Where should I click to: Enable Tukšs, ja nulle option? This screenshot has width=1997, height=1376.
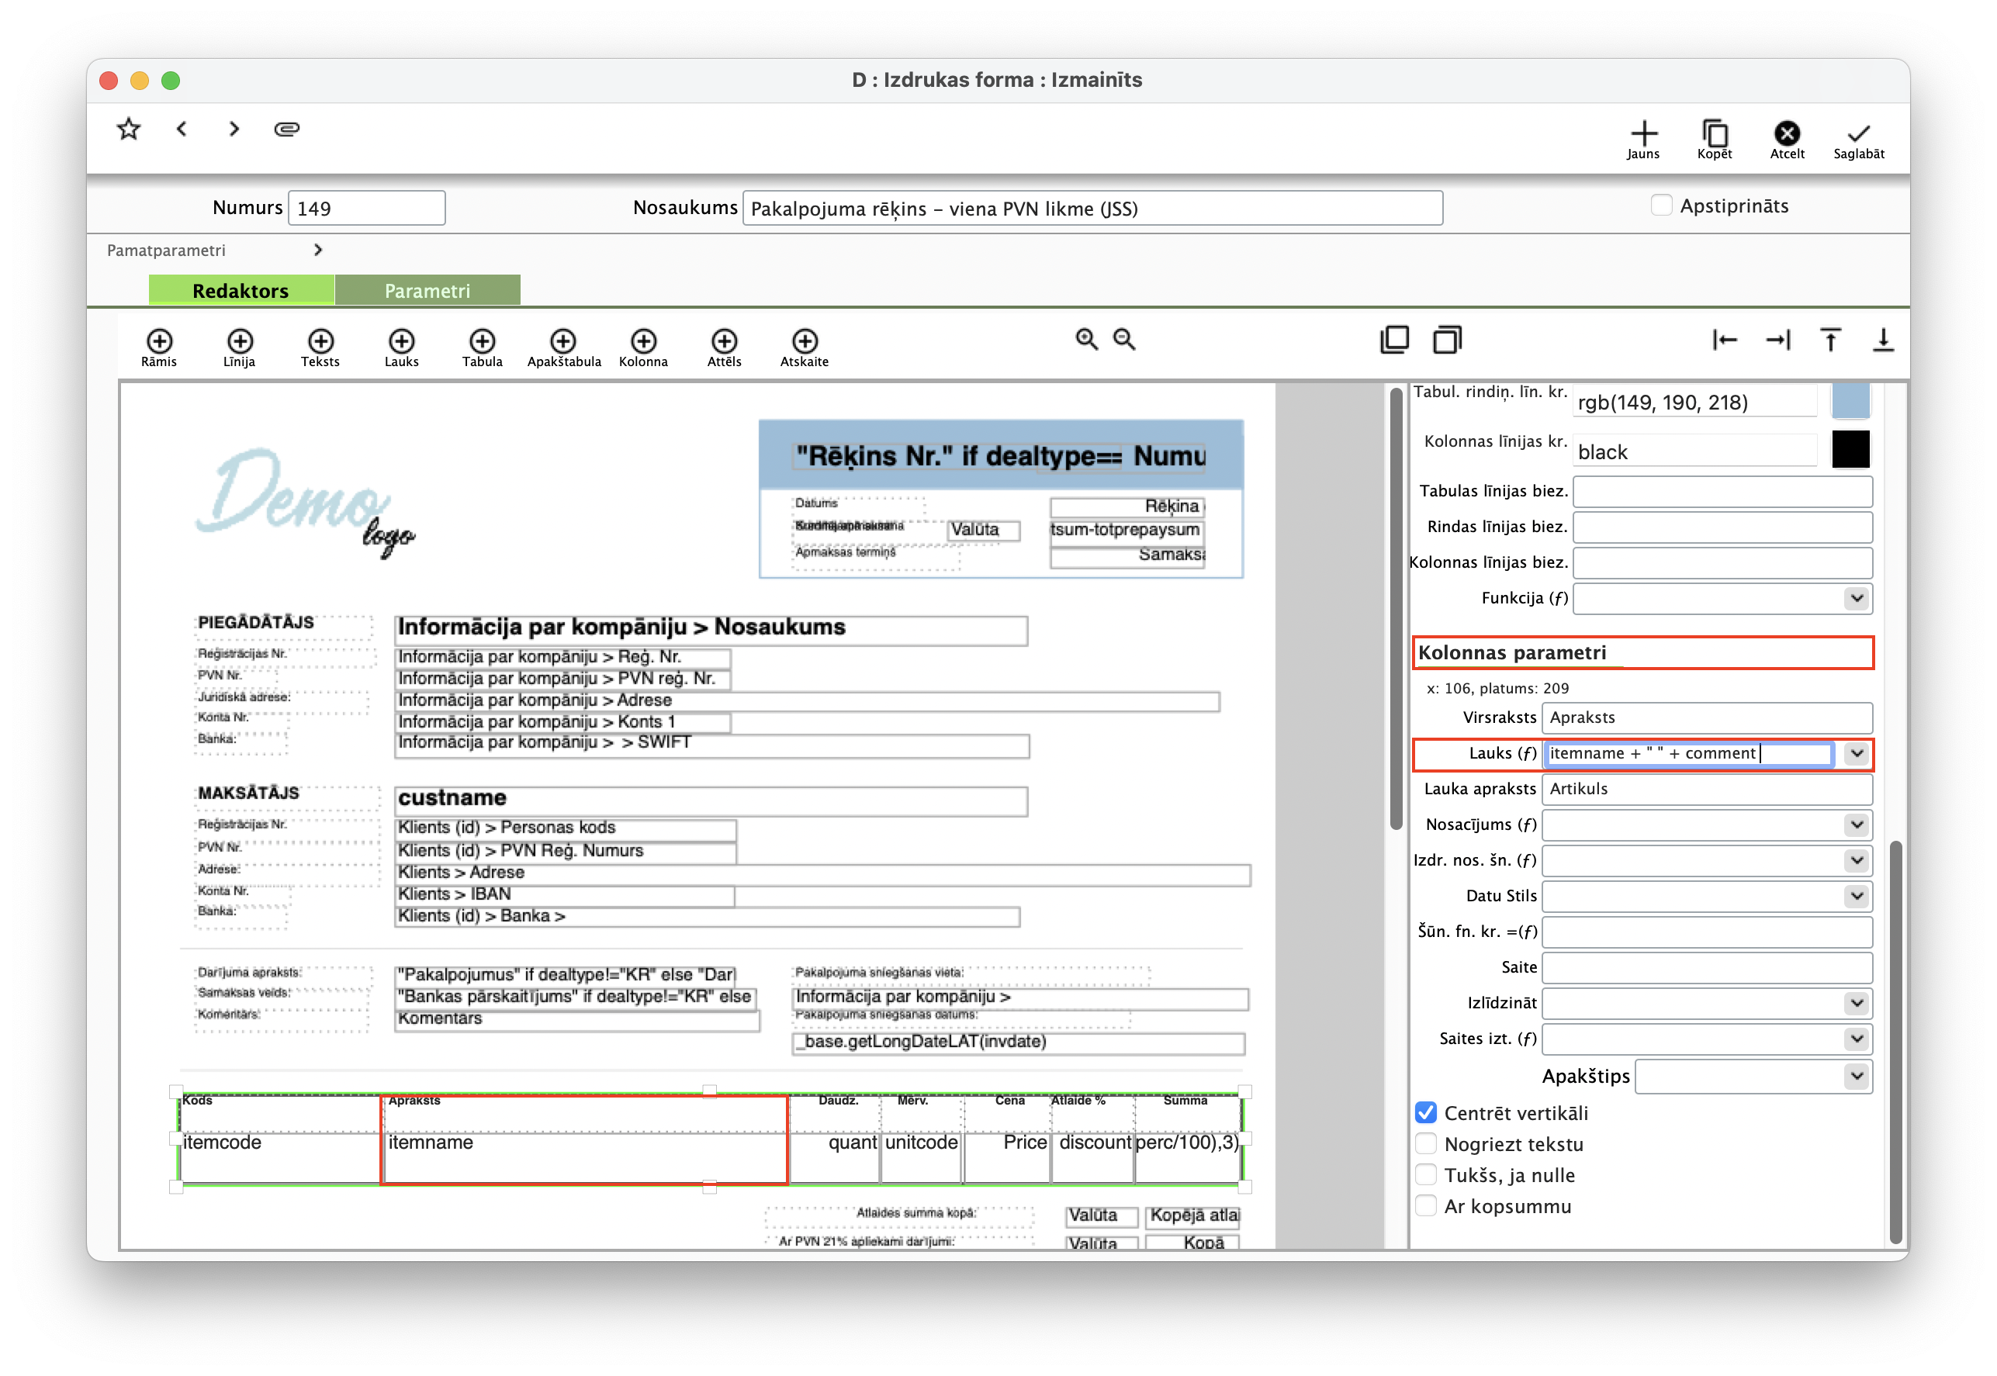[x=1426, y=1175]
